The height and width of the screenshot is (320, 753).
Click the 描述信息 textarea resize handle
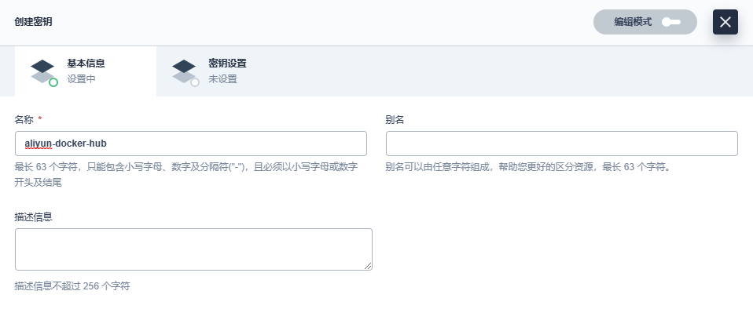(x=367, y=266)
